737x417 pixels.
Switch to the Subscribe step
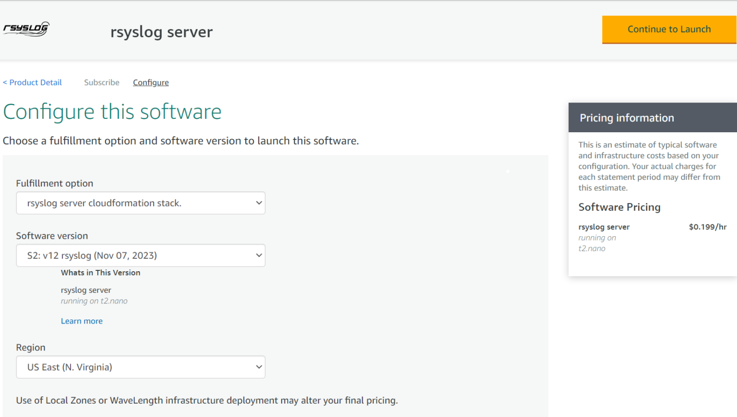coord(101,82)
